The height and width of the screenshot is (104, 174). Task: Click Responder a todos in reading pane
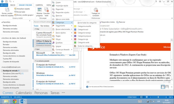pyautogui.click(x=107, y=22)
